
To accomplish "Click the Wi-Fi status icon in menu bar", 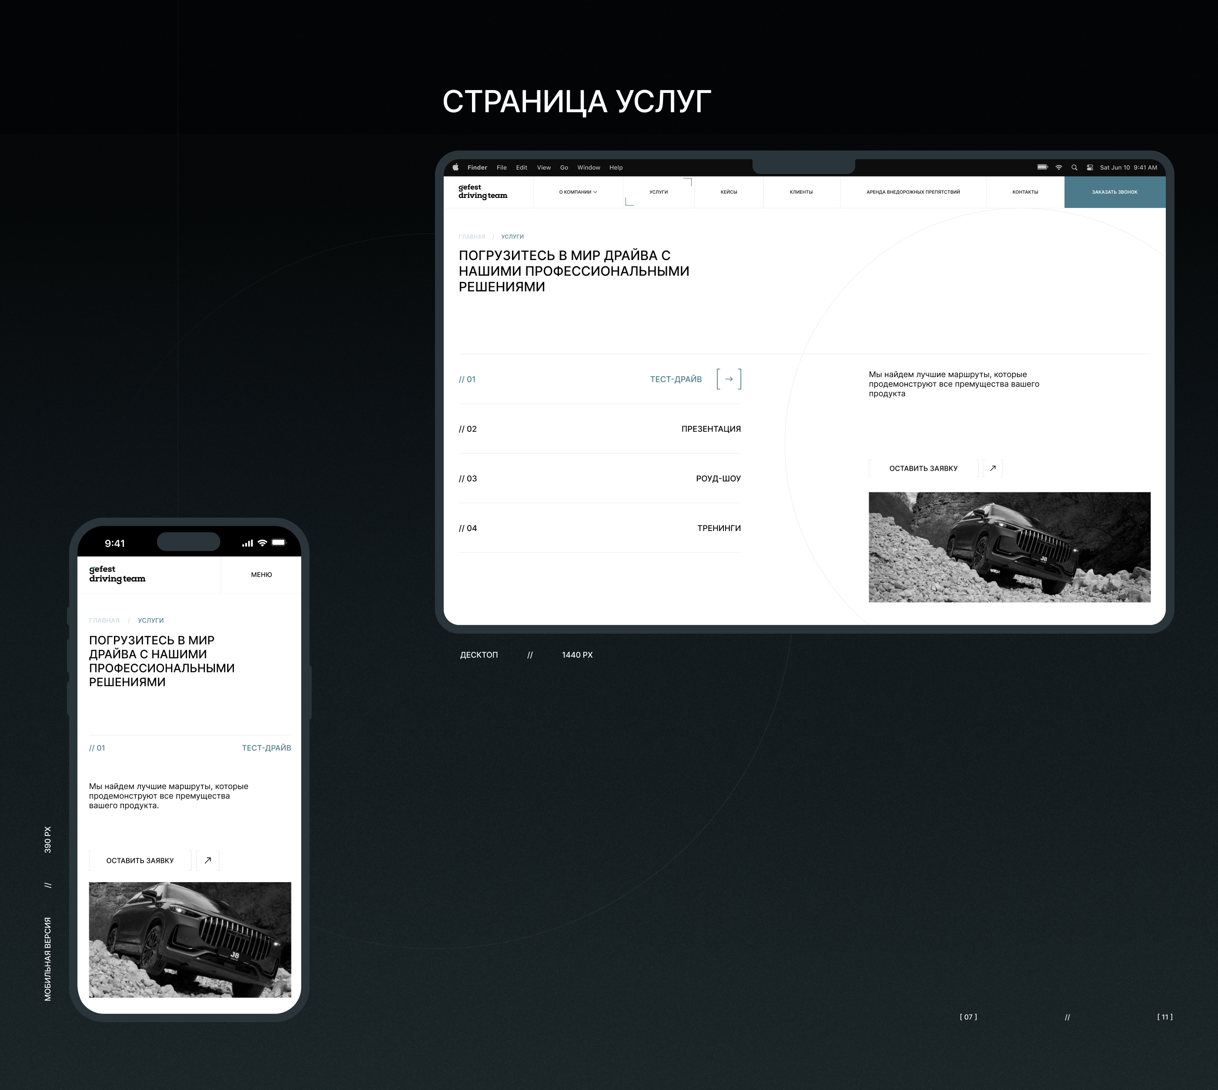I will pos(1059,168).
